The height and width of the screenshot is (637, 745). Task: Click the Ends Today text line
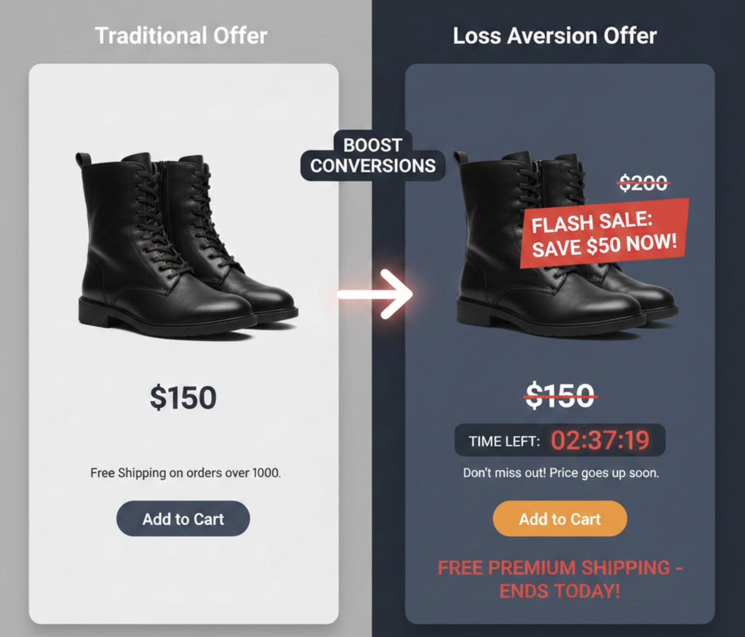[x=560, y=591]
